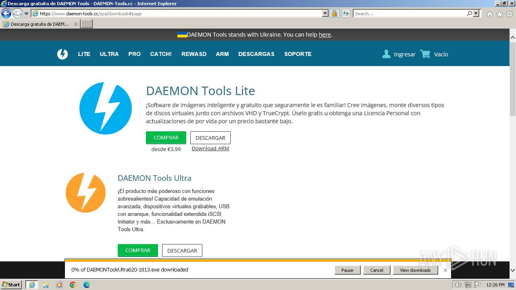
Task: Open the DESCARGAS menu item
Action: click(256, 54)
